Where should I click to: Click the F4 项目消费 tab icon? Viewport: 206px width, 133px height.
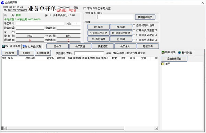[x=3, y=46]
